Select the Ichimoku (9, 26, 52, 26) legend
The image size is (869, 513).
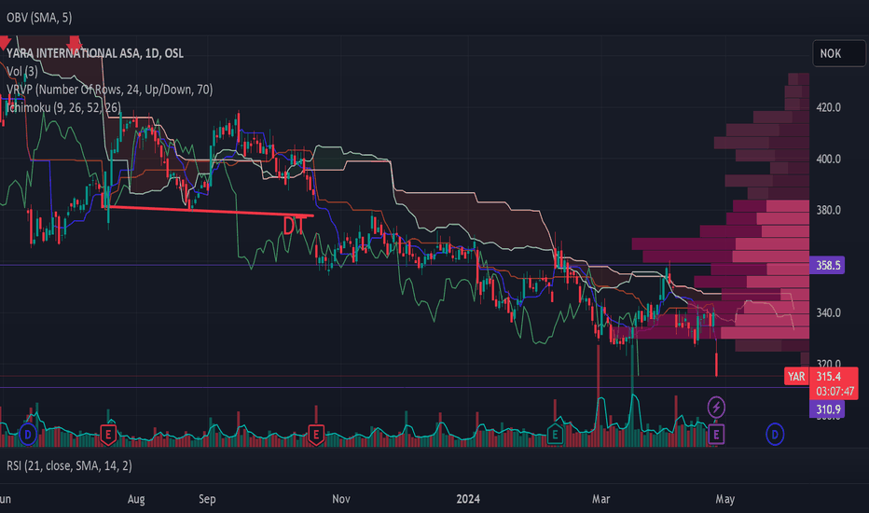(63, 107)
